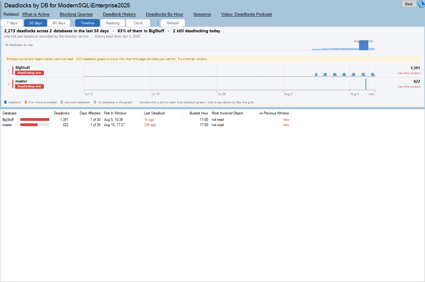Select BigStuff row in grid
Viewport: 425px width, 282px height.
point(146,120)
